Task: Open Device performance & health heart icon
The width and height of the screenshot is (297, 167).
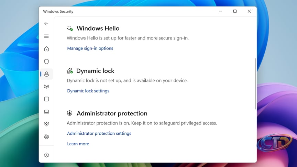Action: 46,124
